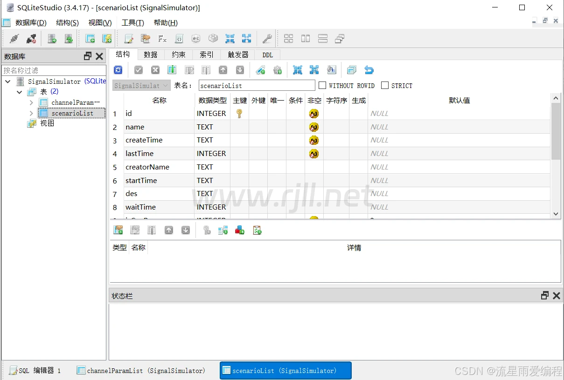The image size is (564, 380).
Task: Click the add table constraint icon
Action: click(x=118, y=230)
